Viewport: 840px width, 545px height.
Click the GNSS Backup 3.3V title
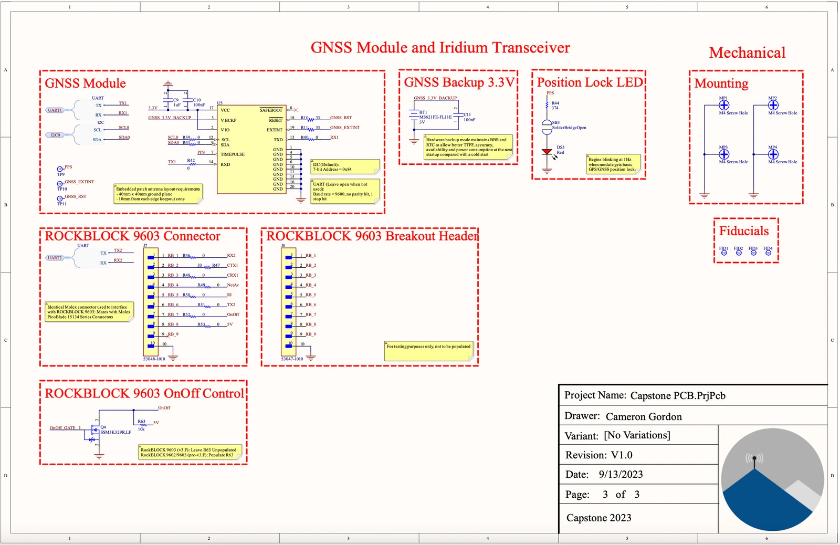pyautogui.click(x=459, y=82)
